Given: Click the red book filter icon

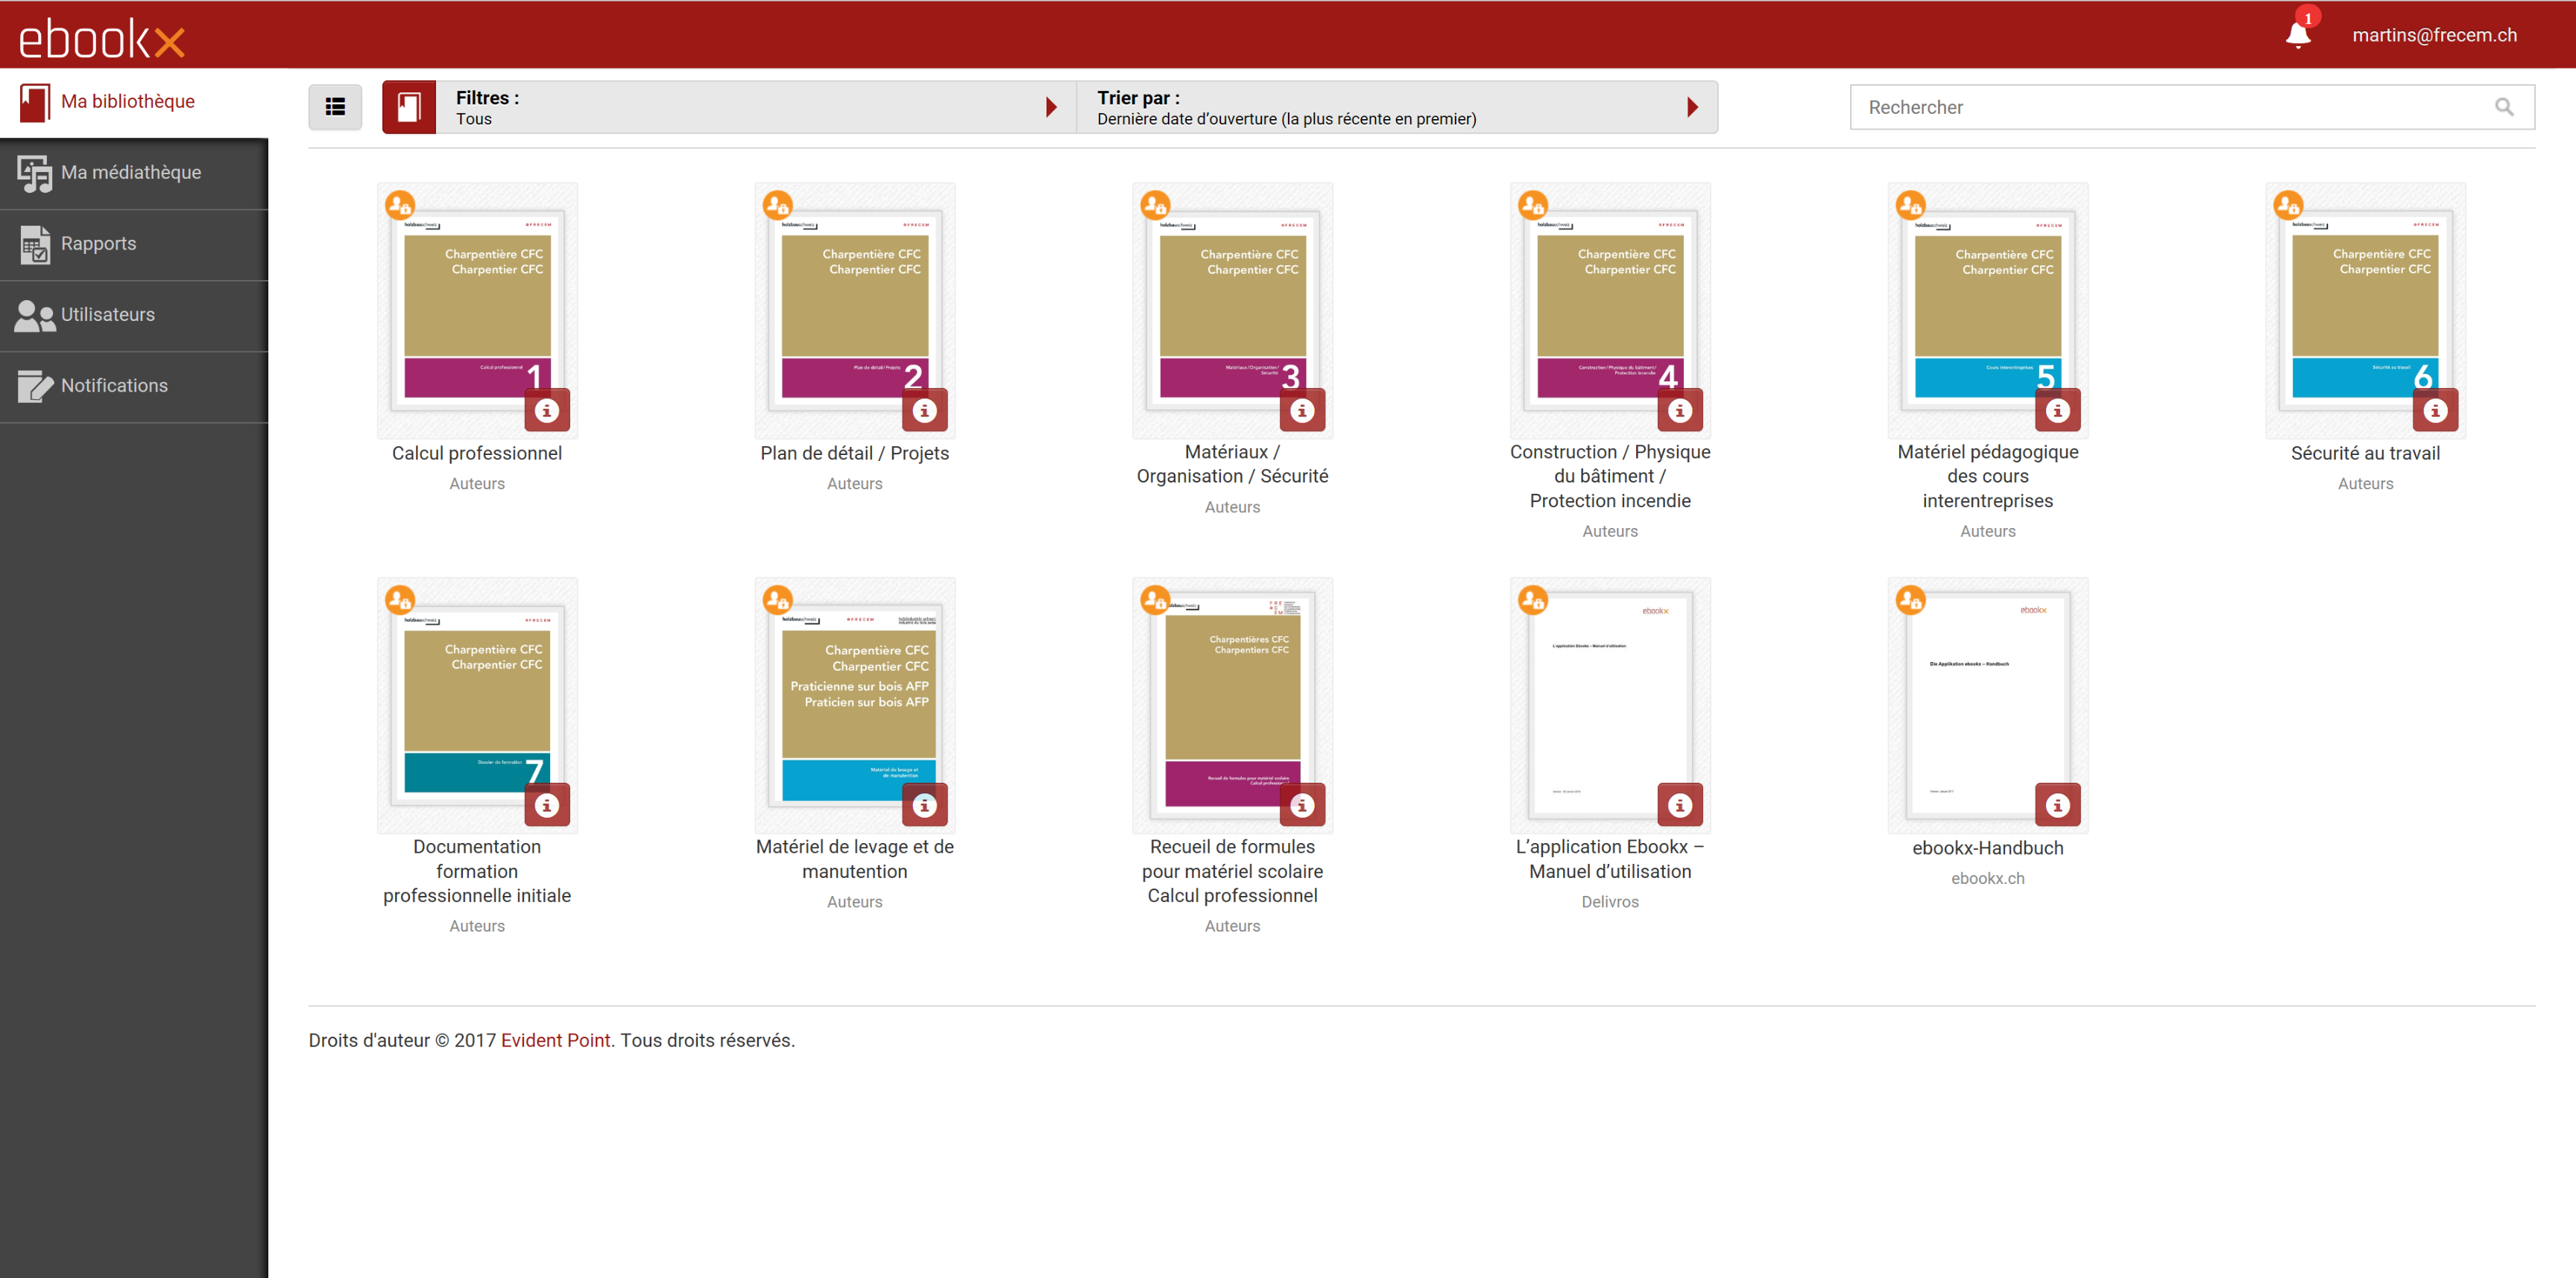Looking at the screenshot, I should click(x=409, y=107).
